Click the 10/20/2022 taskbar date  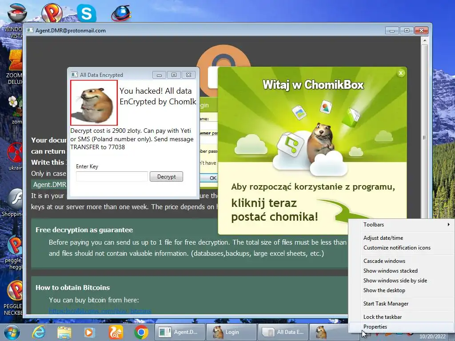point(432,337)
